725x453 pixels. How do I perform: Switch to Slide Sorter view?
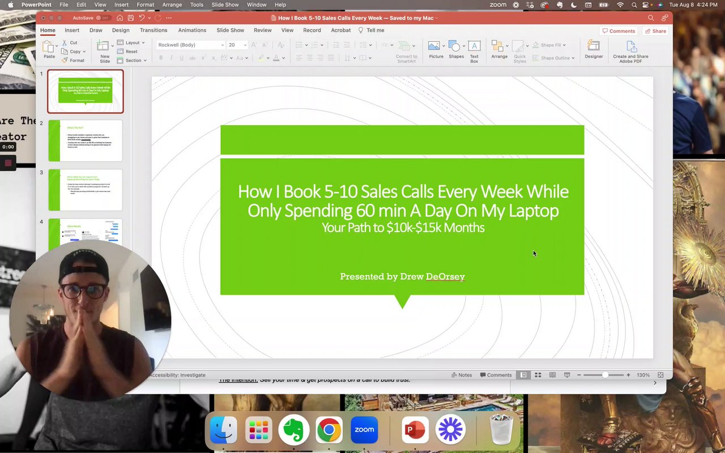pos(538,375)
